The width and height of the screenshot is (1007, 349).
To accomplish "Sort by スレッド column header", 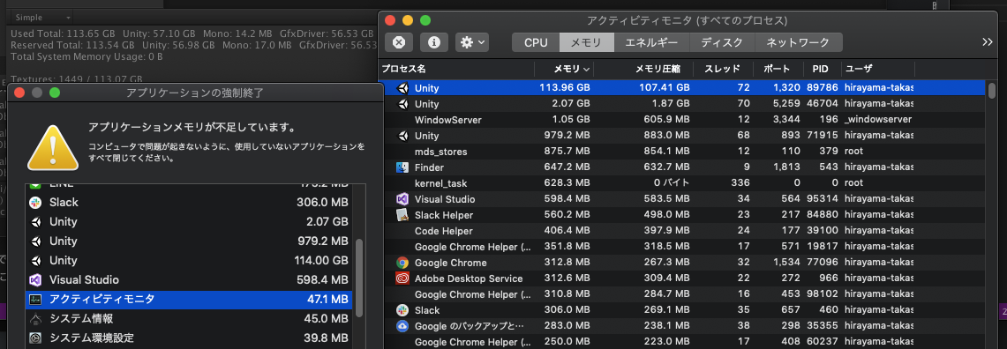I will pyautogui.click(x=722, y=69).
